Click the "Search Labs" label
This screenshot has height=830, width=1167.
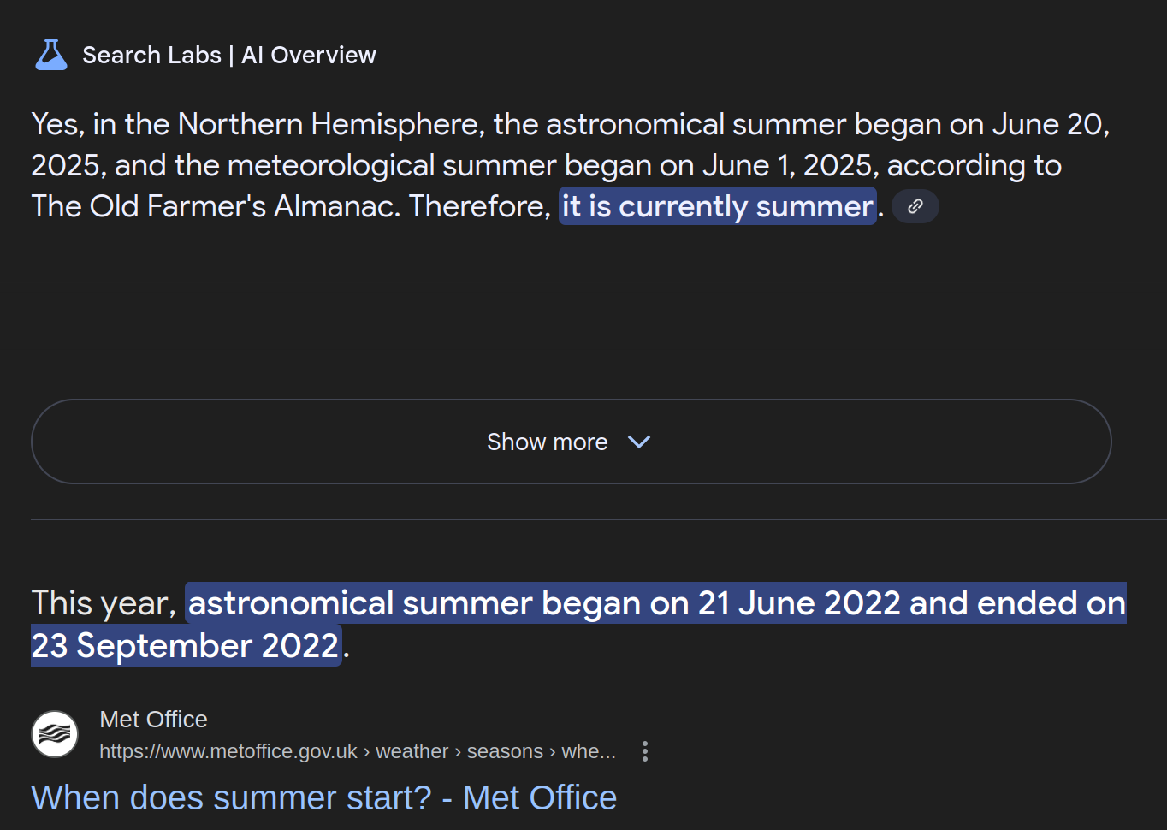[151, 55]
